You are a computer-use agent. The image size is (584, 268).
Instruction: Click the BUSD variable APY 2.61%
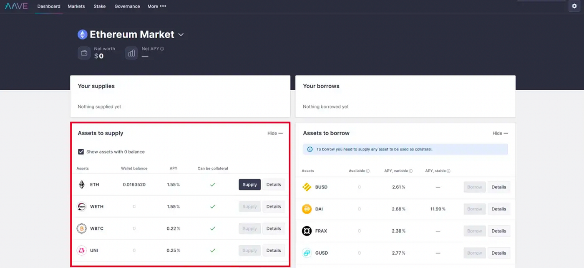coord(399,187)
